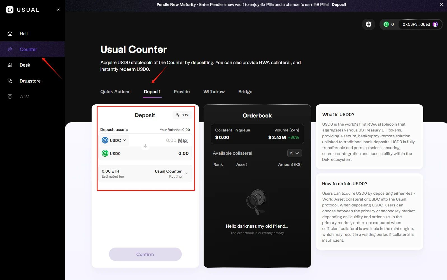
Task: Click the 'Estimated fee' label
Action: coord(113,177)
